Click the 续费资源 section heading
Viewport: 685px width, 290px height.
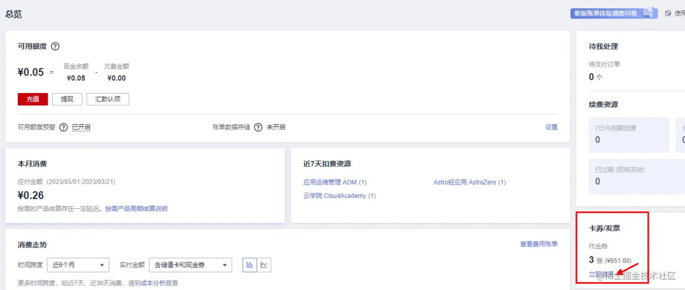(603, 104)
